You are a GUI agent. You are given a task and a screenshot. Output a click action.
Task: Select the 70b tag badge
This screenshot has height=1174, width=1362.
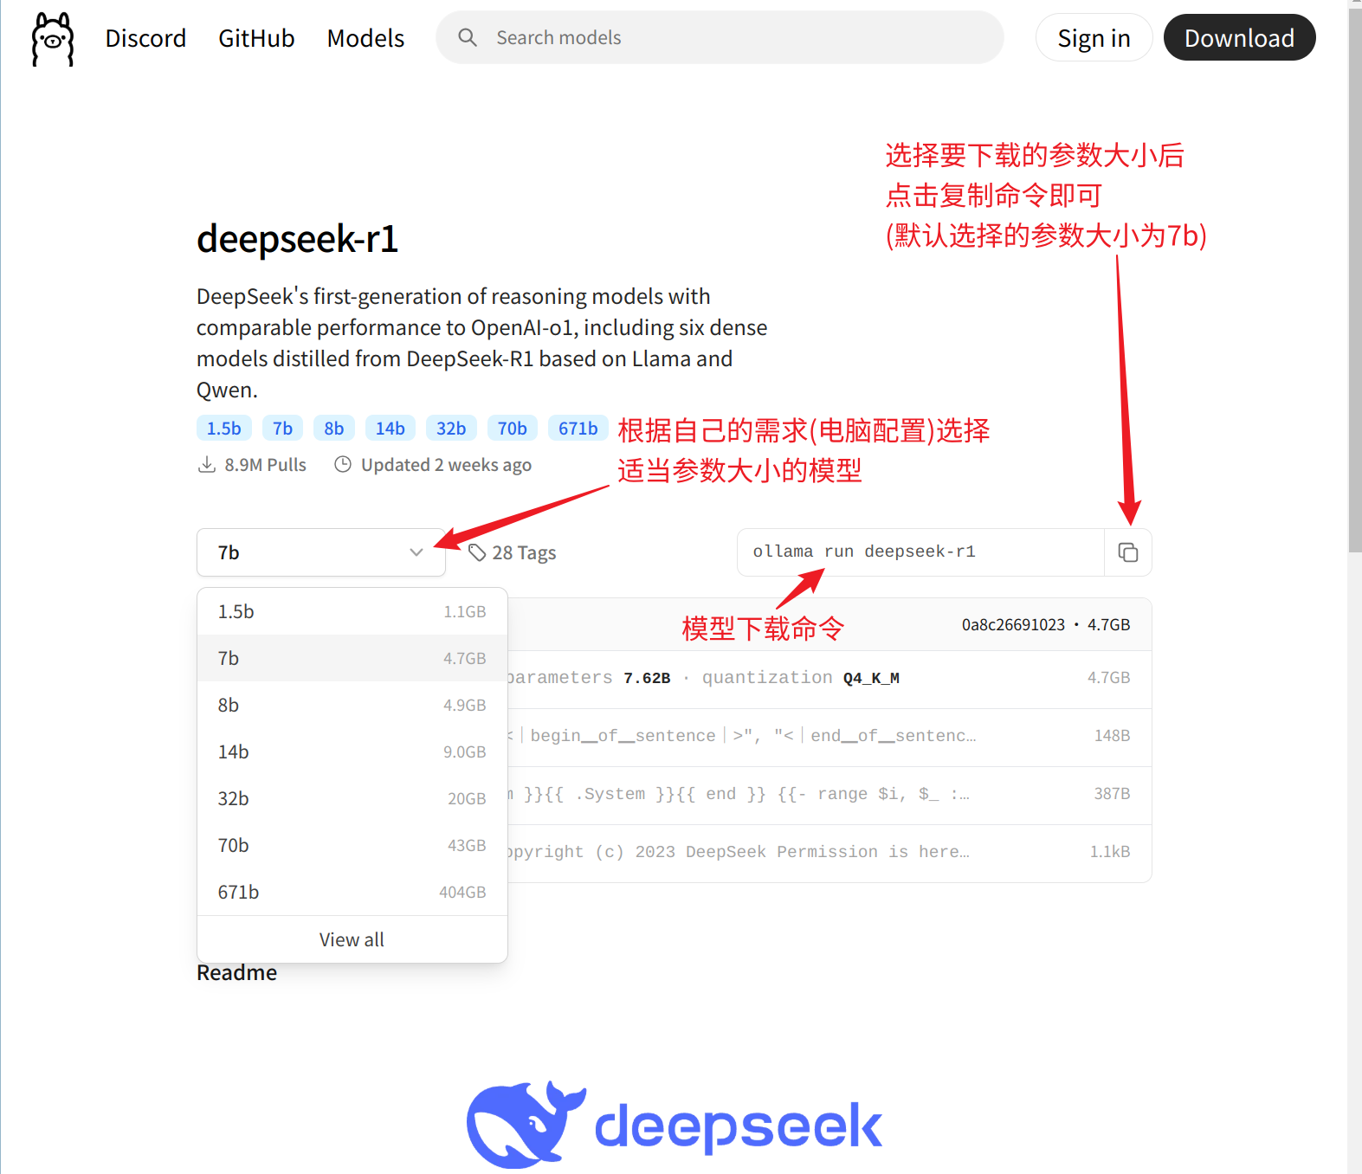click(x=513, y=429)
